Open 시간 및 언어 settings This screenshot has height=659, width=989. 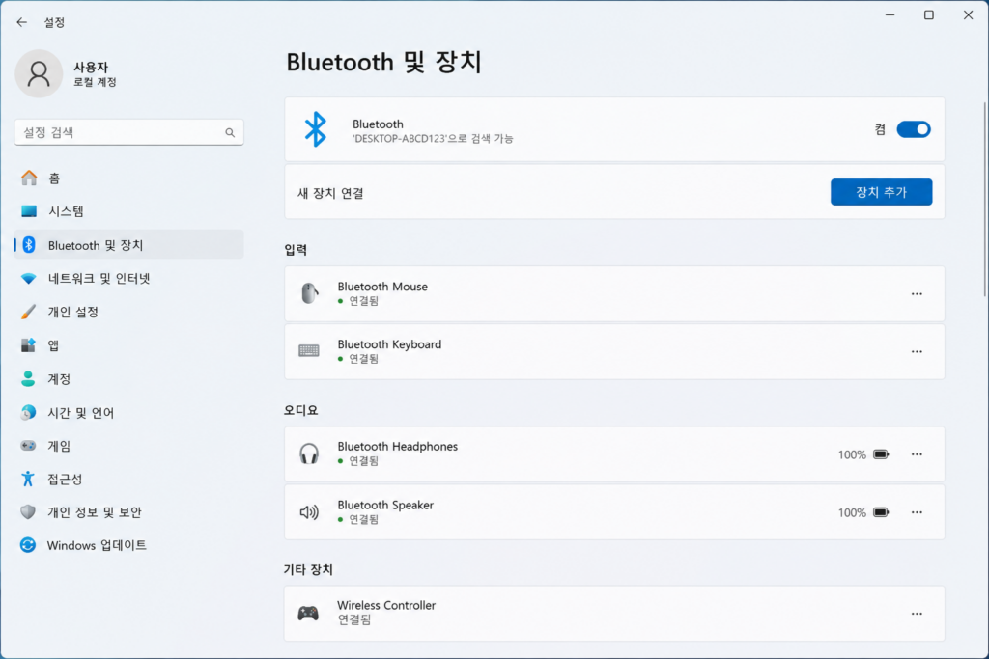128,413
